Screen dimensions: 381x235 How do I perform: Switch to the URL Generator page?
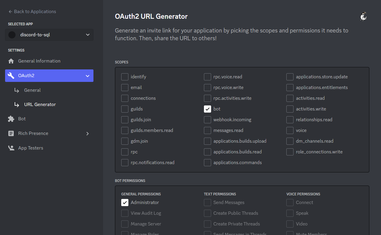pyautogui.click(x=40, y=104)
